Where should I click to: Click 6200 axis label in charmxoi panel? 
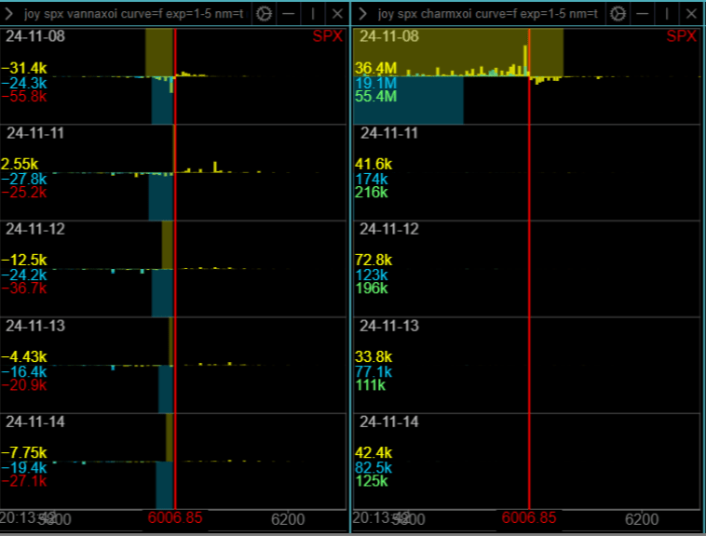coord(642,520)
